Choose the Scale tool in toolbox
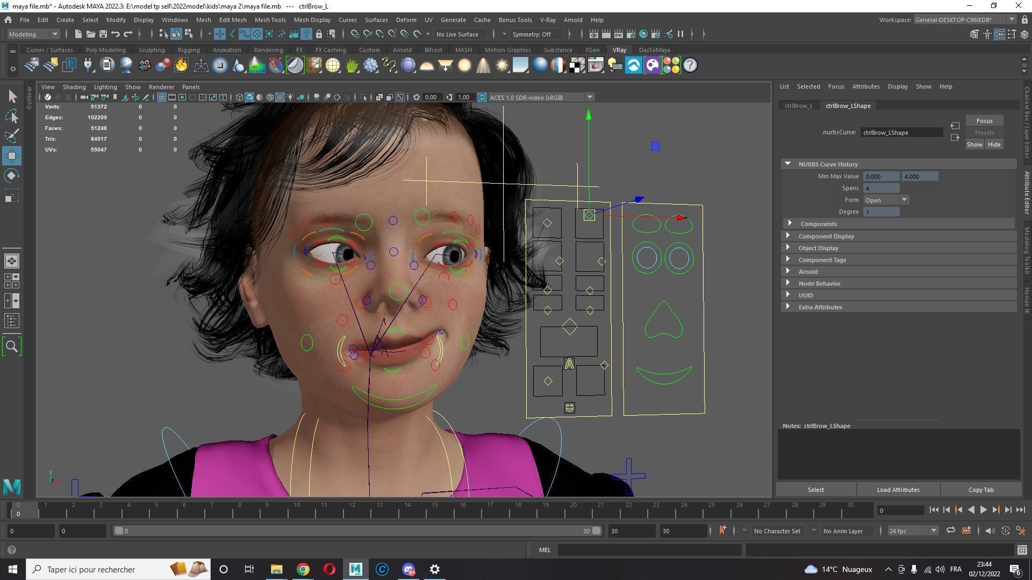This screenshot has height=580, width=1032. [12, 195]
